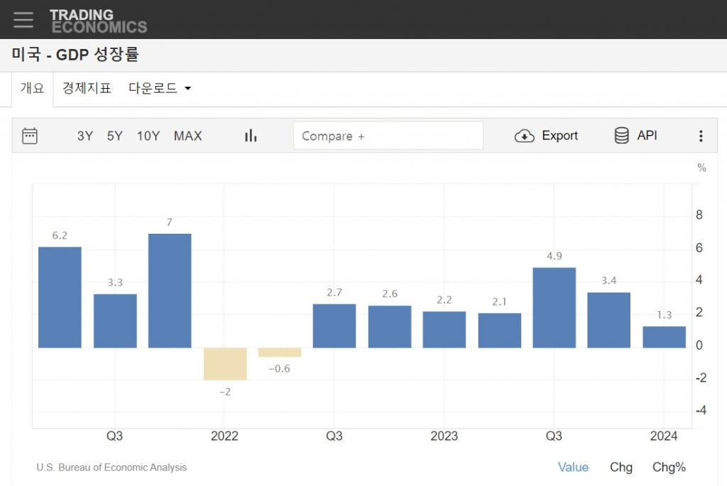727x486 pixels.
Task: Click the Compare + input field
Action: [388, 136]
